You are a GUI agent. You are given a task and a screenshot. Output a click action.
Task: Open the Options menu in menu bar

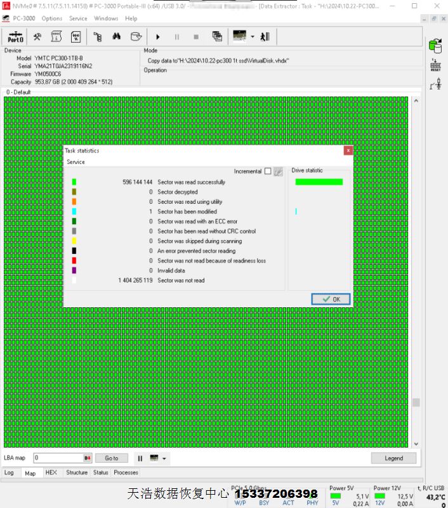coord(52,18)
